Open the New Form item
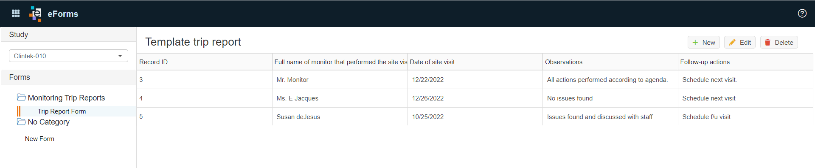 [39, 139]
